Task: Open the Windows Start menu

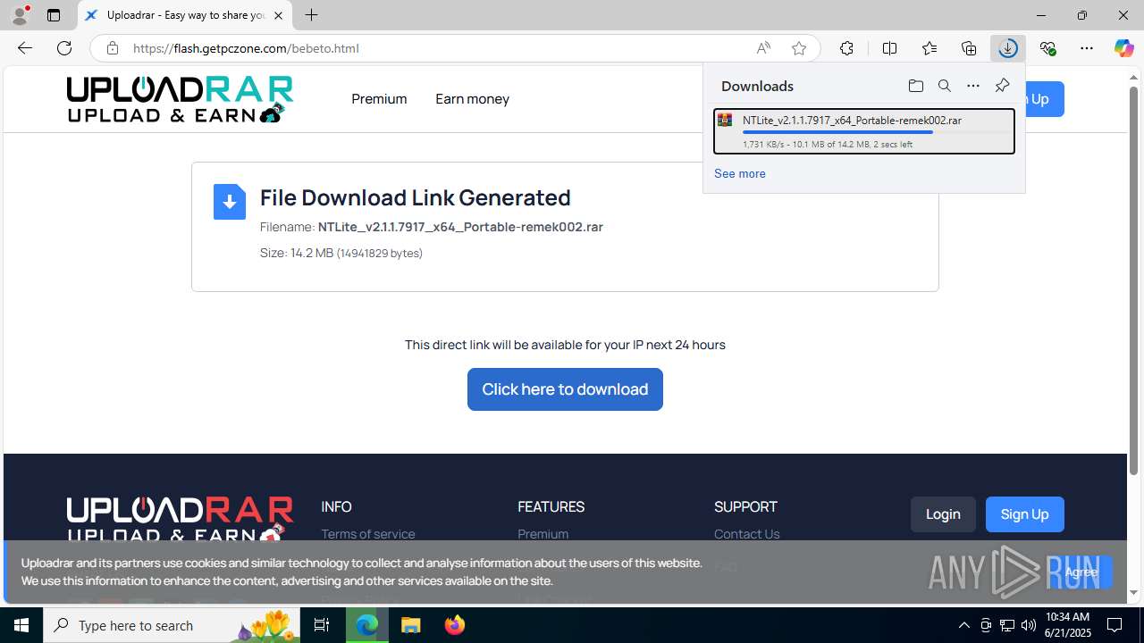Action: 21,625
